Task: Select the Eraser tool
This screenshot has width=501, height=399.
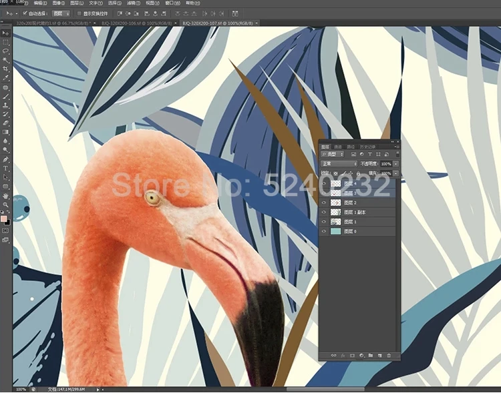Action: [5, 123]
